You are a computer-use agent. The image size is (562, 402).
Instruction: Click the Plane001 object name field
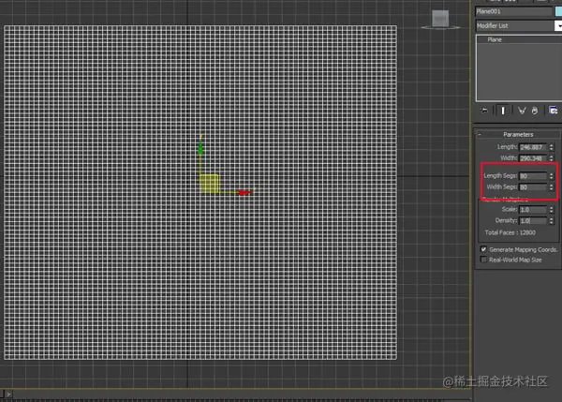[x=513, y=11]
